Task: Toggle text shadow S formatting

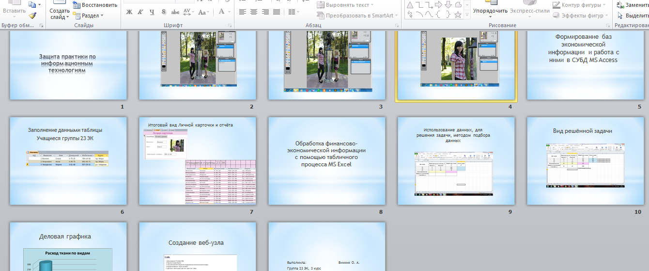Action: point(164,12)
